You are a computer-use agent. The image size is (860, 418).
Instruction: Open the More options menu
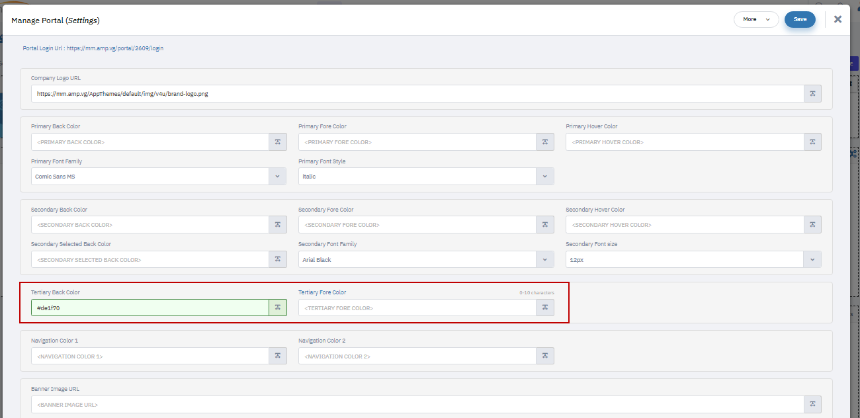[756, 19]
